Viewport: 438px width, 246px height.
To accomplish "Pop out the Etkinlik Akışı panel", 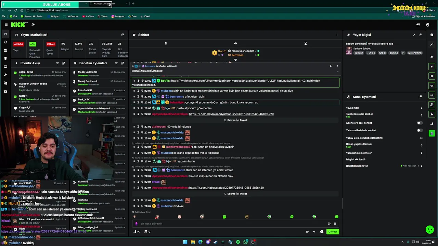I will coord(64,63).
